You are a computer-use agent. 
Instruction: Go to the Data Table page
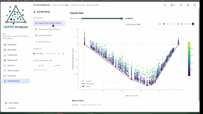12,50
